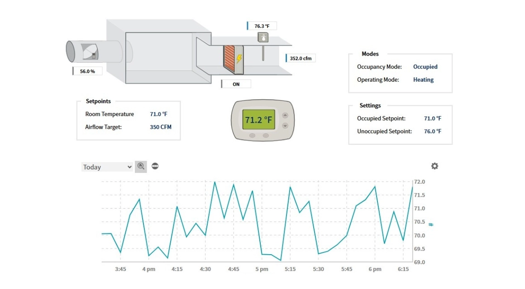Click Airflow Target value 350 CFM

[x=161, y=127]
